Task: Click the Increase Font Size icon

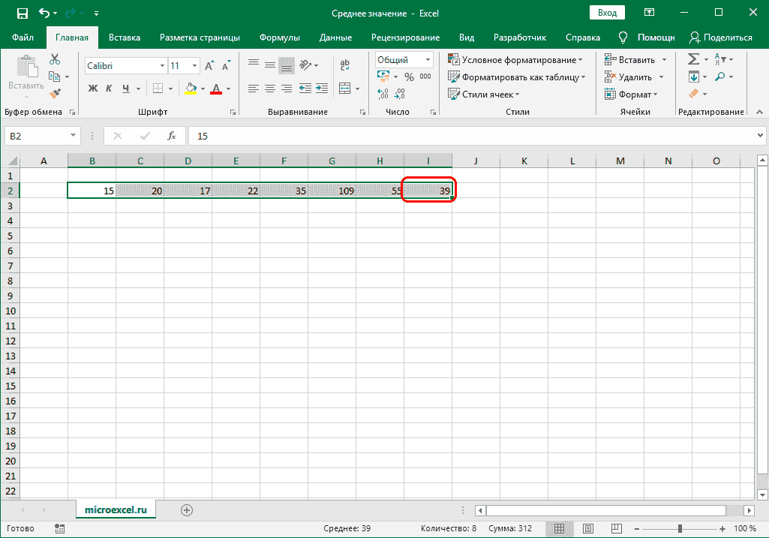Action: coord(209,66)
